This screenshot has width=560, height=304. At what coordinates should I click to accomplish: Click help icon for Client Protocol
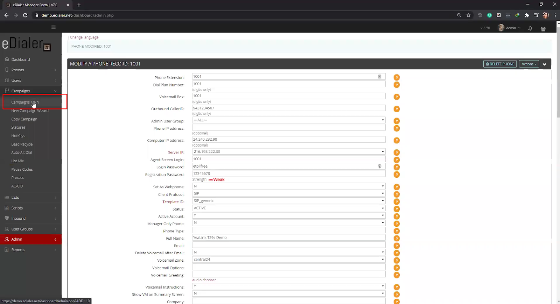point(397,195)
